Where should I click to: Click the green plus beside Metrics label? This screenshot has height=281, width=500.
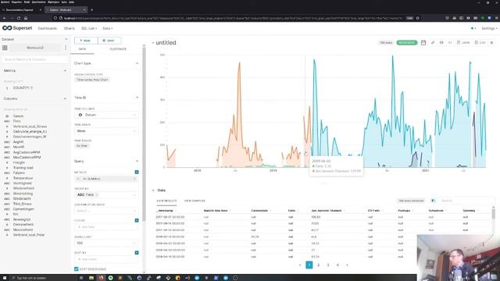137,172
